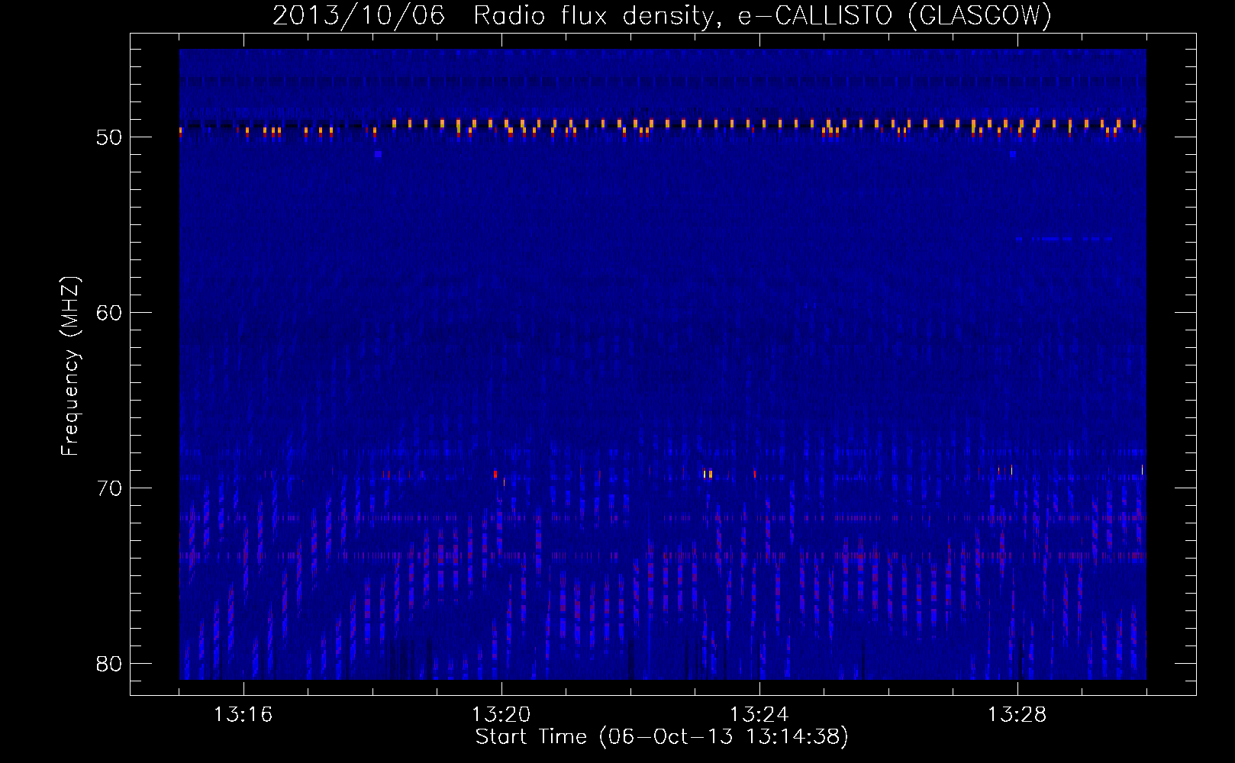Click the 13:24 time tick label
The image size is (1235, 763).
tap(759, 715)
